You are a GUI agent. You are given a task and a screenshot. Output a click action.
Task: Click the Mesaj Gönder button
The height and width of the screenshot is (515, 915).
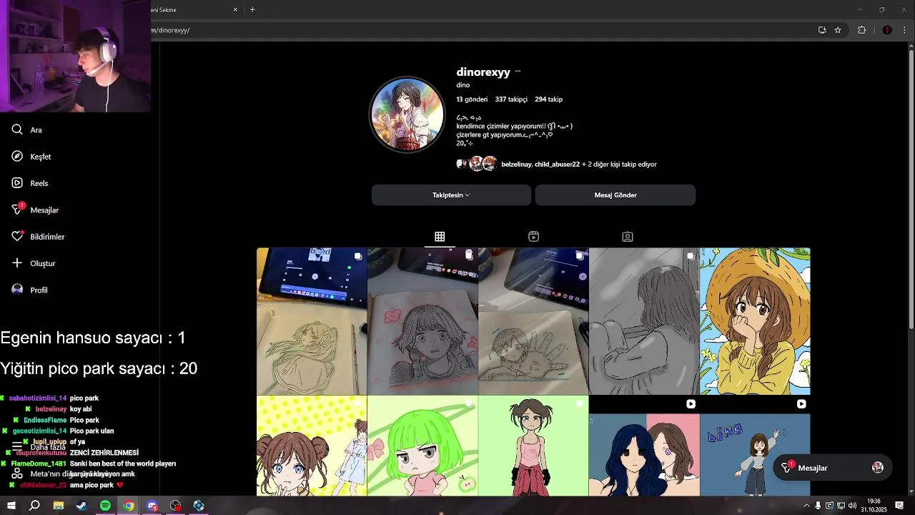tap(615, 195)
